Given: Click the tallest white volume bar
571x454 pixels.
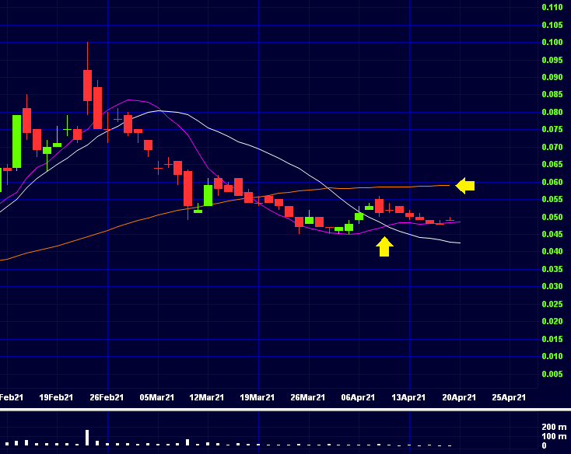Looking at the screenshot, I should [87, 438].
